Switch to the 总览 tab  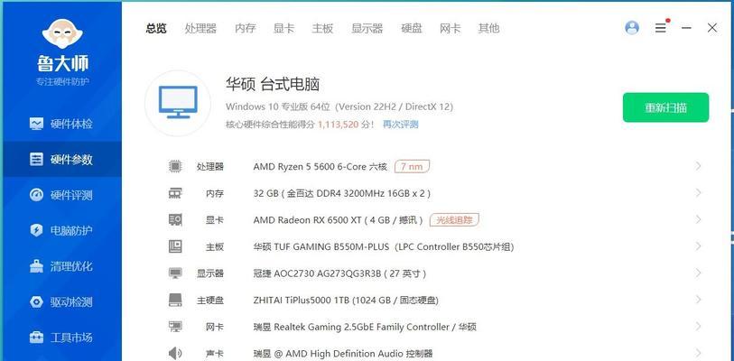coord(156,29)
